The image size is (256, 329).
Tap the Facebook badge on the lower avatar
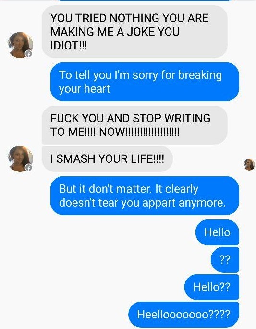click(29, 168)
